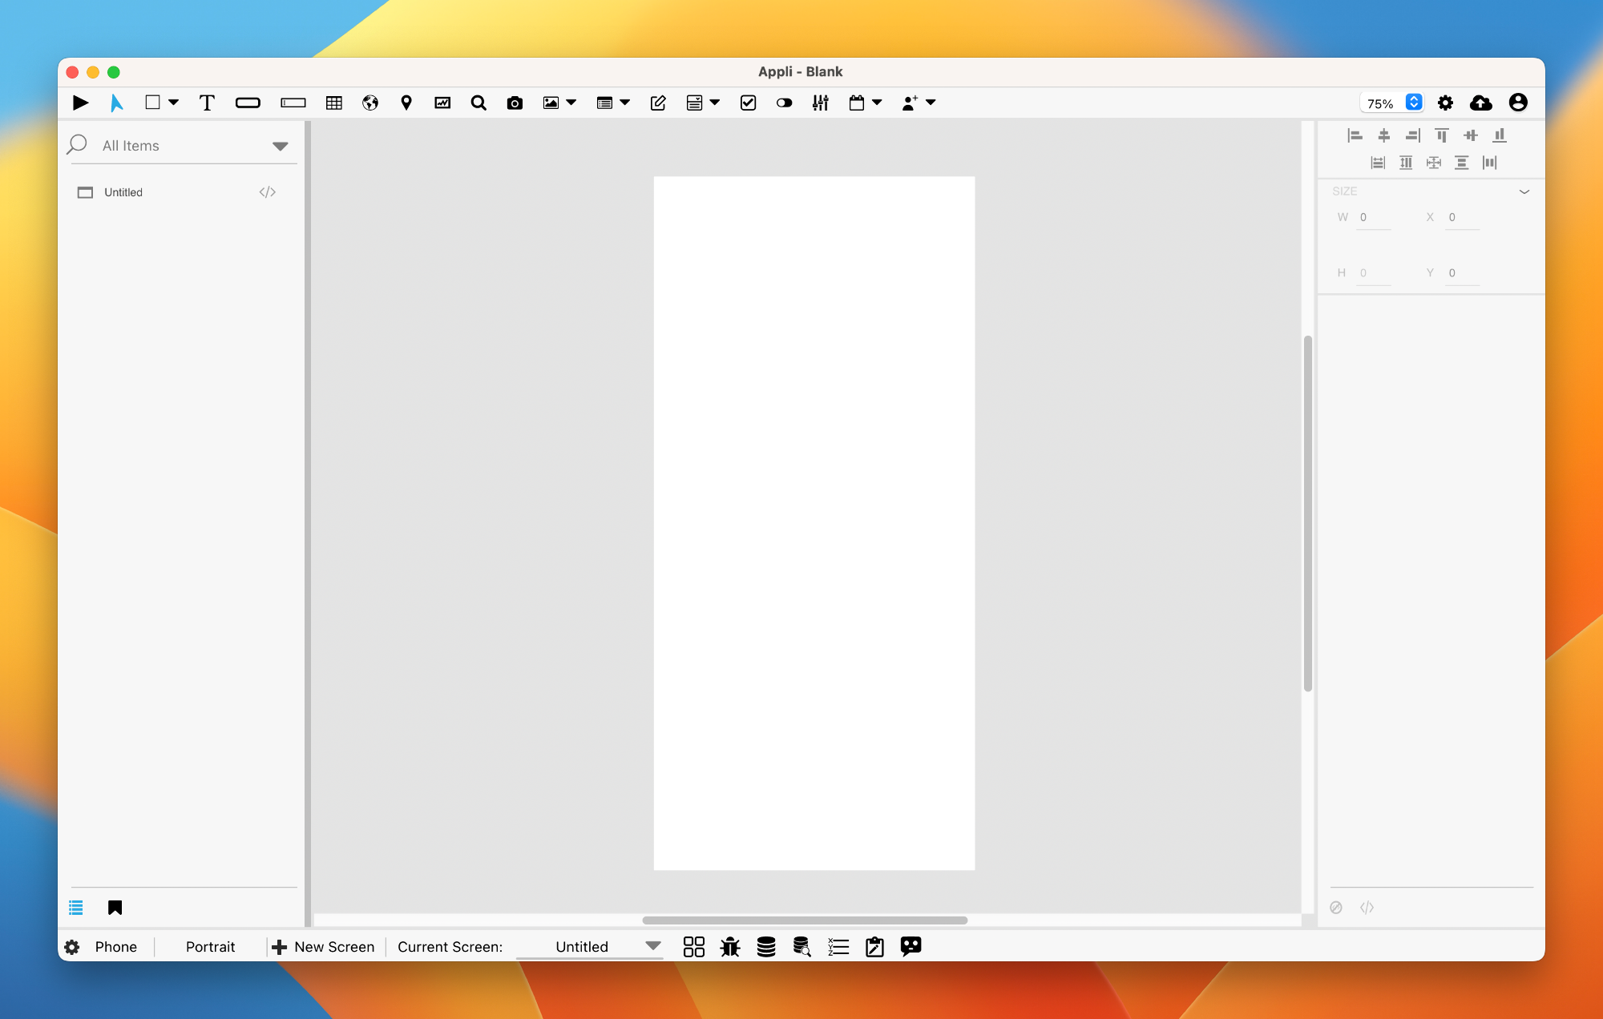Click the New Screen button
1603x1019 pixels.
pyautogui.click(x=325, y=947)
